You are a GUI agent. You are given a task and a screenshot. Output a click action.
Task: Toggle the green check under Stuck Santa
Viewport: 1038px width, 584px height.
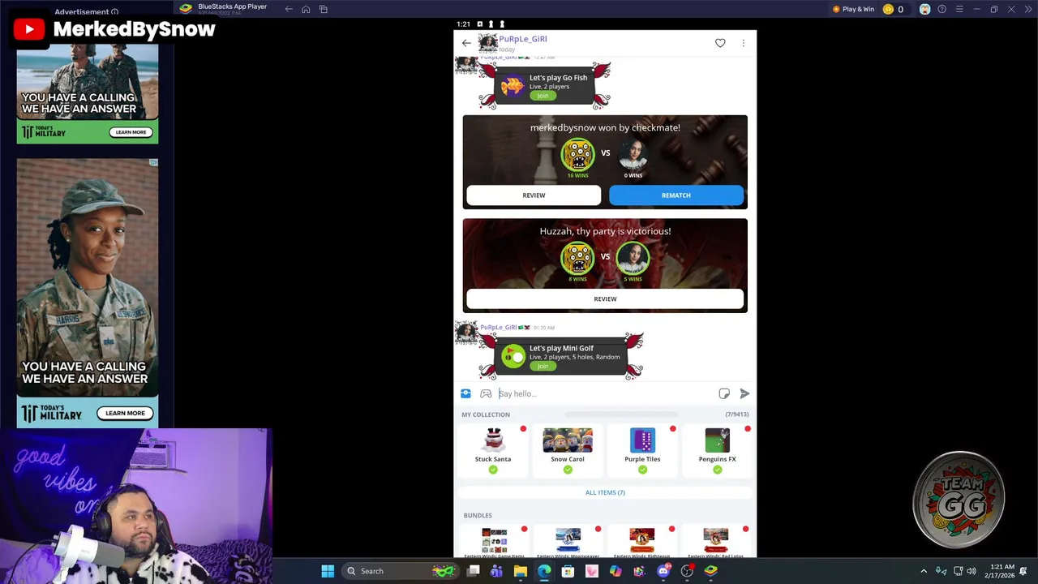coord(493,470)
